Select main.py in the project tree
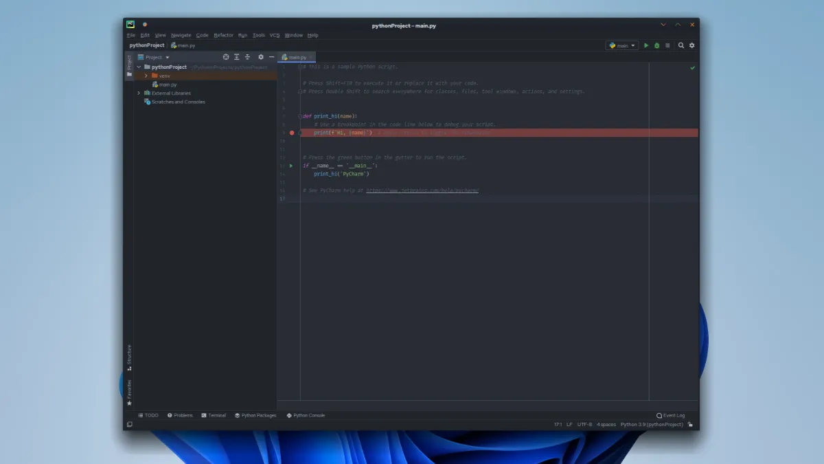Screen dimensions: 824x464 [168, 85]
